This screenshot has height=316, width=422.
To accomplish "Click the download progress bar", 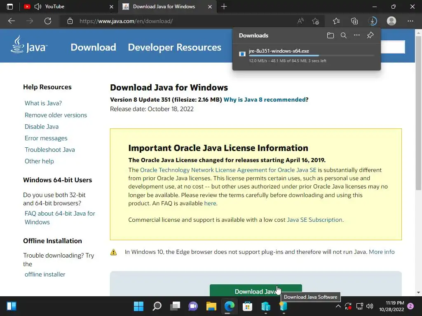I will click(x=312, y=56).
